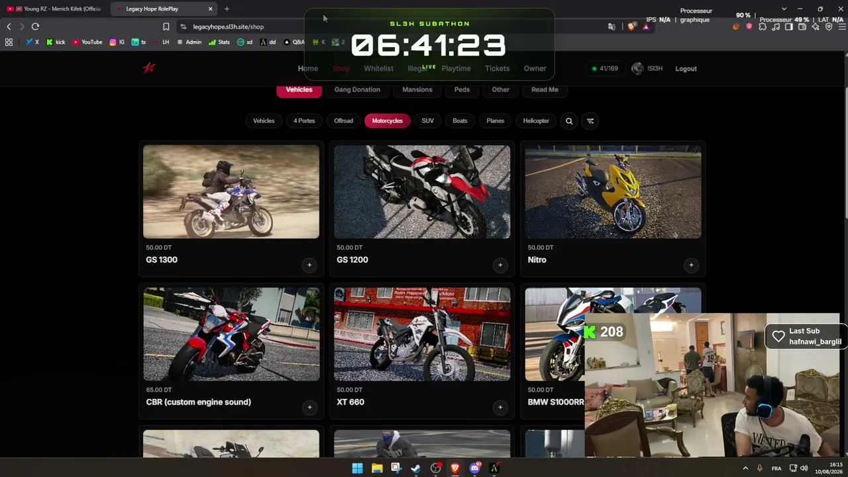Open Leo AI sparkle icon
The width and height of the screenshot is (848, 477).
pos(816,26)
